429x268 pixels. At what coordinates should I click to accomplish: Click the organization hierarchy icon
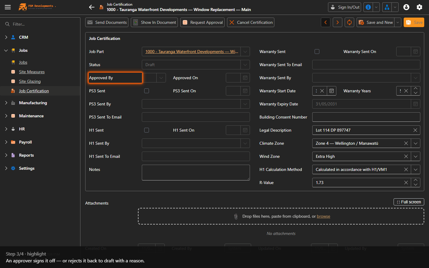pyautogui.click(x=387, y=7)
